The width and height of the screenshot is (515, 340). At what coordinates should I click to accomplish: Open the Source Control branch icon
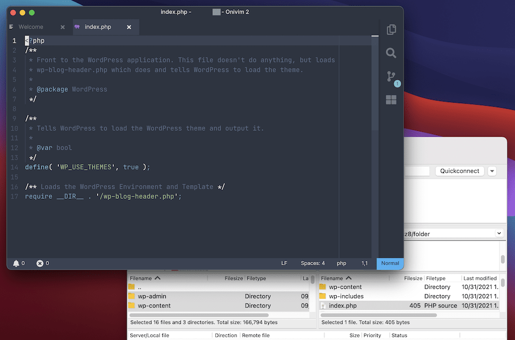(391, 76)
